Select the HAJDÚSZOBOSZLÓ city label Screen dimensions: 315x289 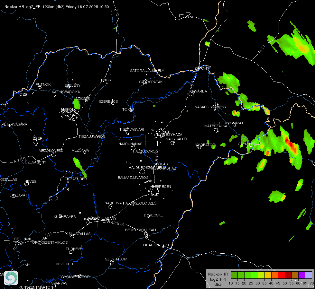coord(140,203)
